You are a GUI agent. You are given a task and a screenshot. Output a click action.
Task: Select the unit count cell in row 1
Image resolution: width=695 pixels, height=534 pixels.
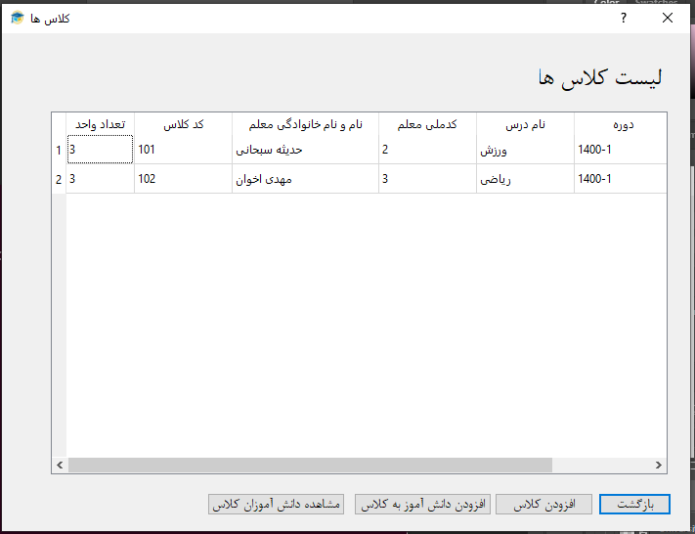pyautogui.click(x=100, y=150)
